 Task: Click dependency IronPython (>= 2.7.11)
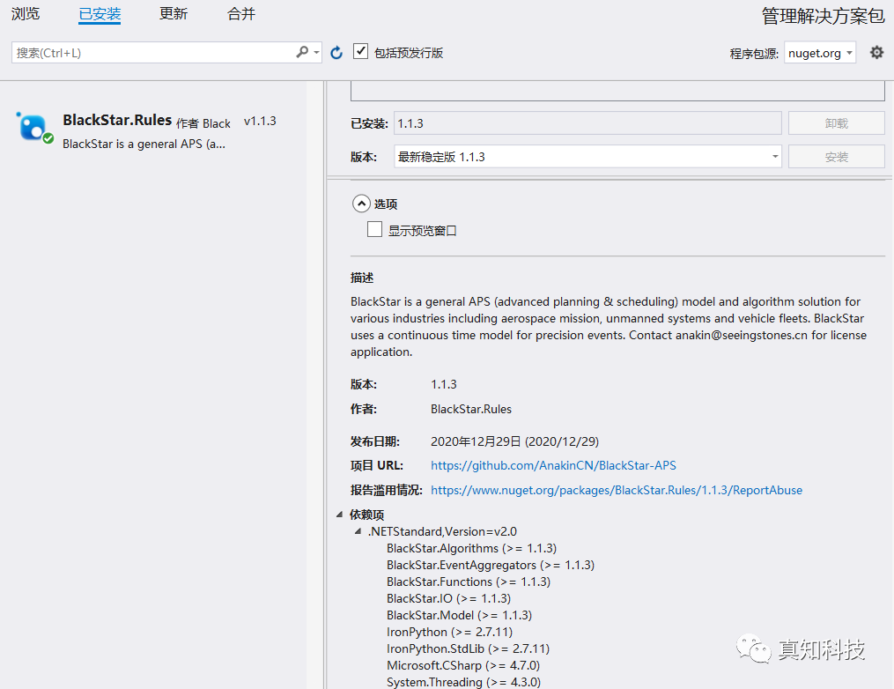click(x=449, y=632)
